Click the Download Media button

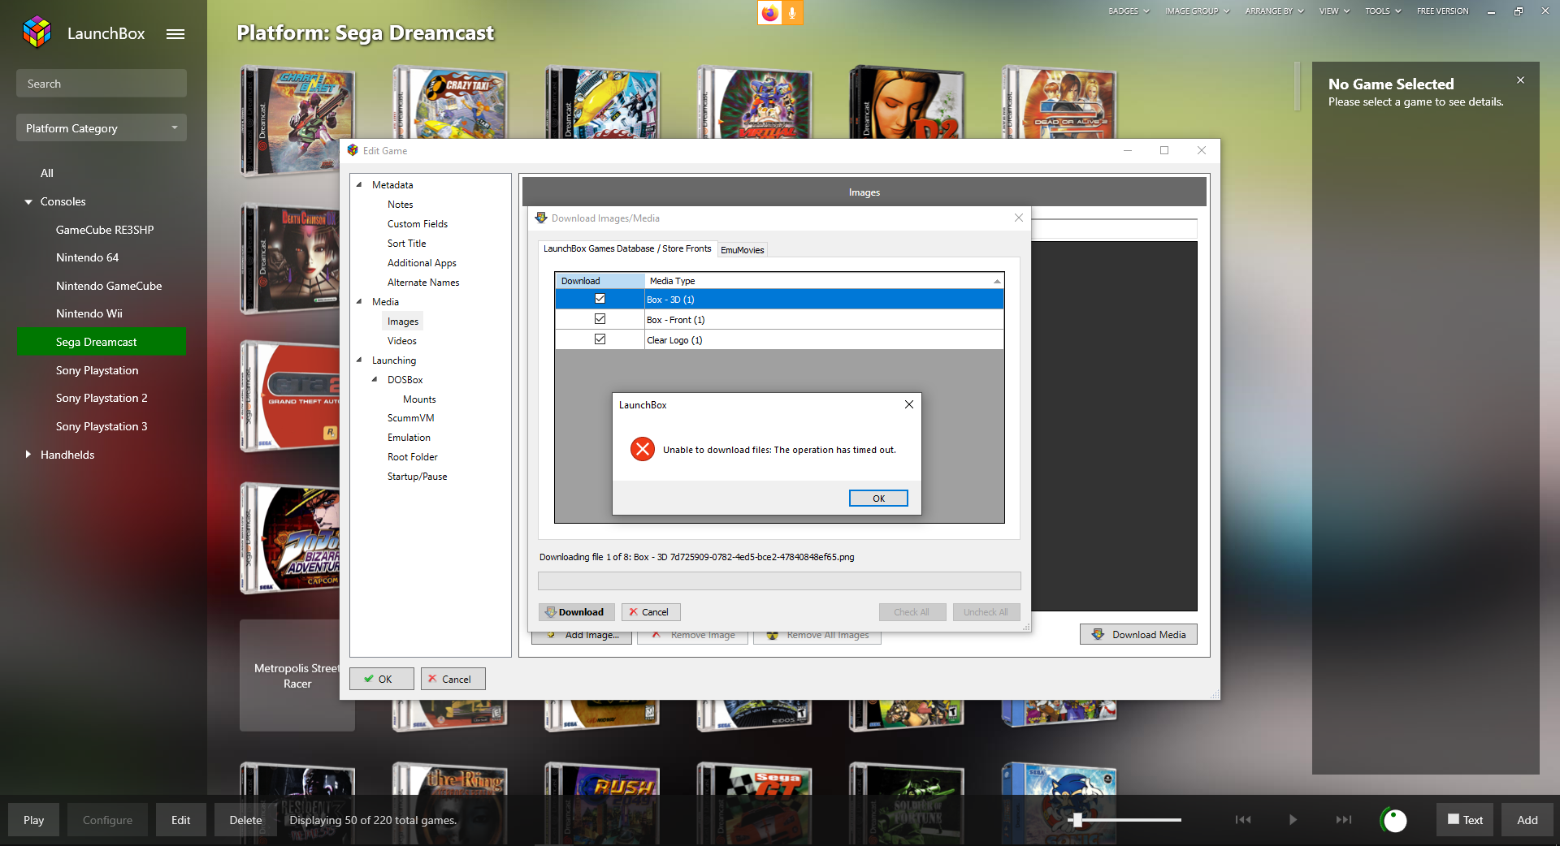coord(1138,634)
